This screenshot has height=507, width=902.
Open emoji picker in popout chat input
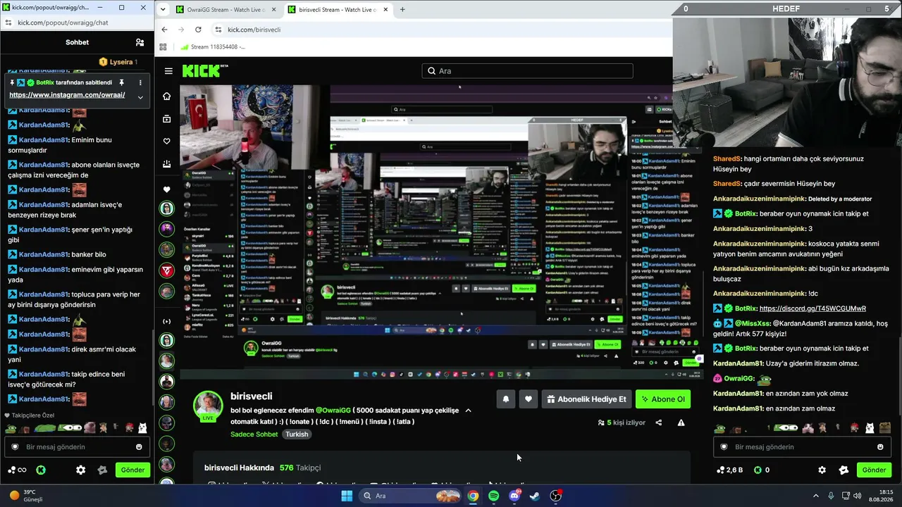139,446
